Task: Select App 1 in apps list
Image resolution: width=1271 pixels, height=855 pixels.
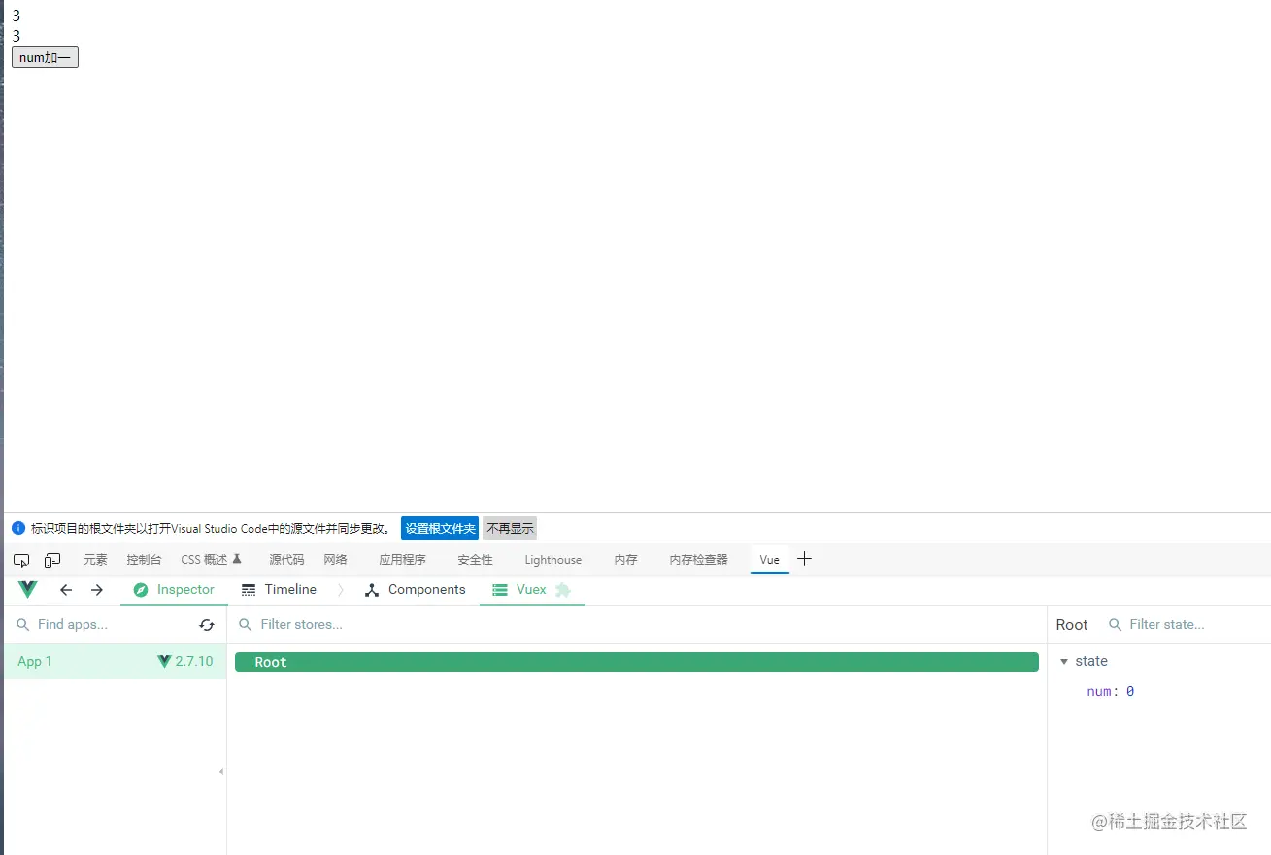Action: point(115,662)
